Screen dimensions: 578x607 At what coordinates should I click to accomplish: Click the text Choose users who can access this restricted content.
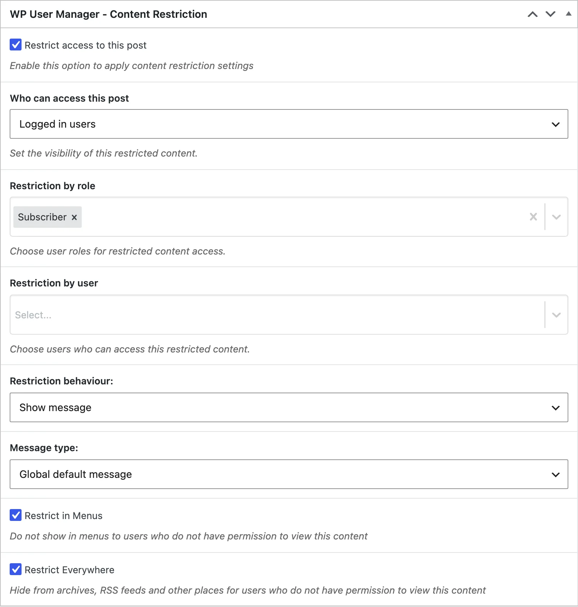(130, 349)
